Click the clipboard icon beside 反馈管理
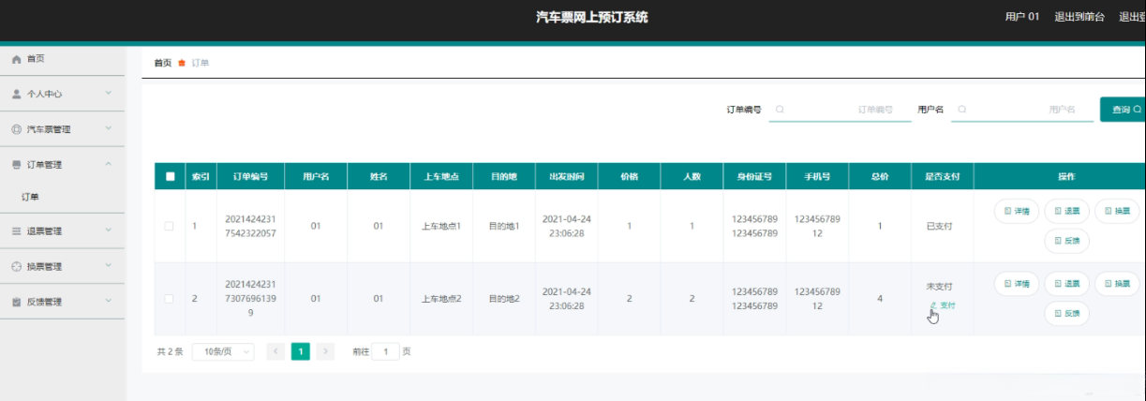The height and width of the screenshot is (401, 1146). 16,302
